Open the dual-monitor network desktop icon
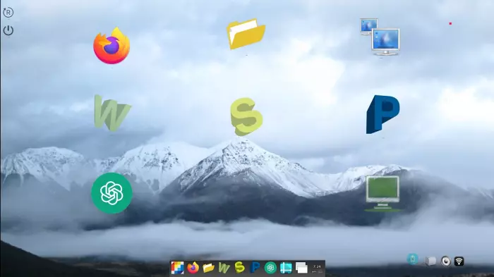Viewport: 494px width, 277px height. 380,37
